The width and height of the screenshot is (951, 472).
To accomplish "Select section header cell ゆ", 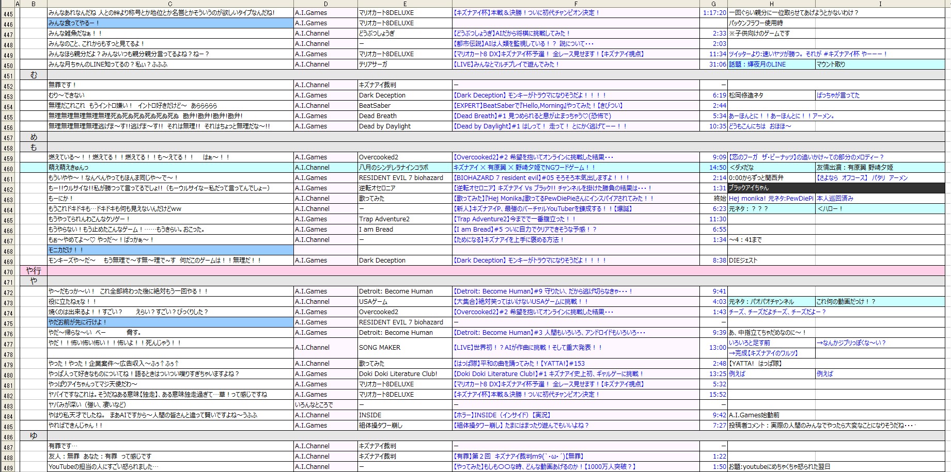I will 34,436.
